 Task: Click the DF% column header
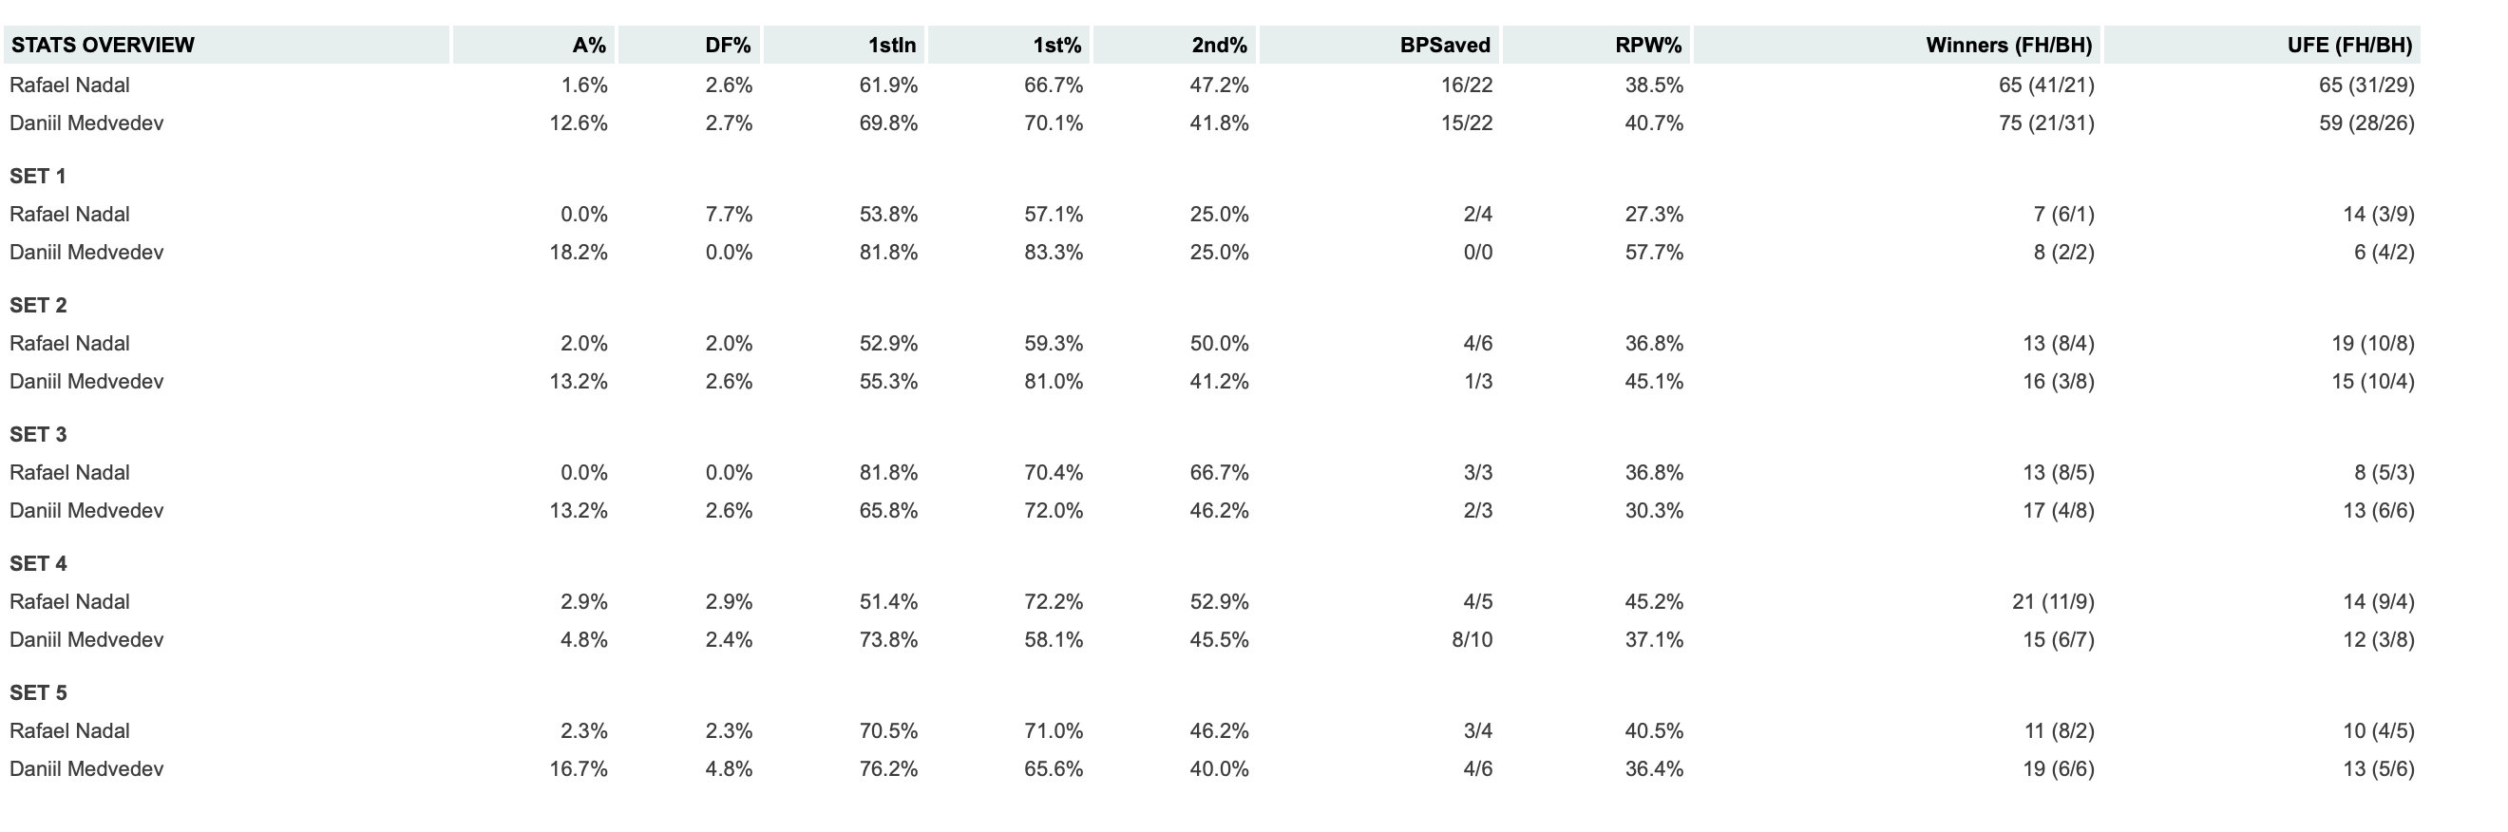tap(729, 45)
